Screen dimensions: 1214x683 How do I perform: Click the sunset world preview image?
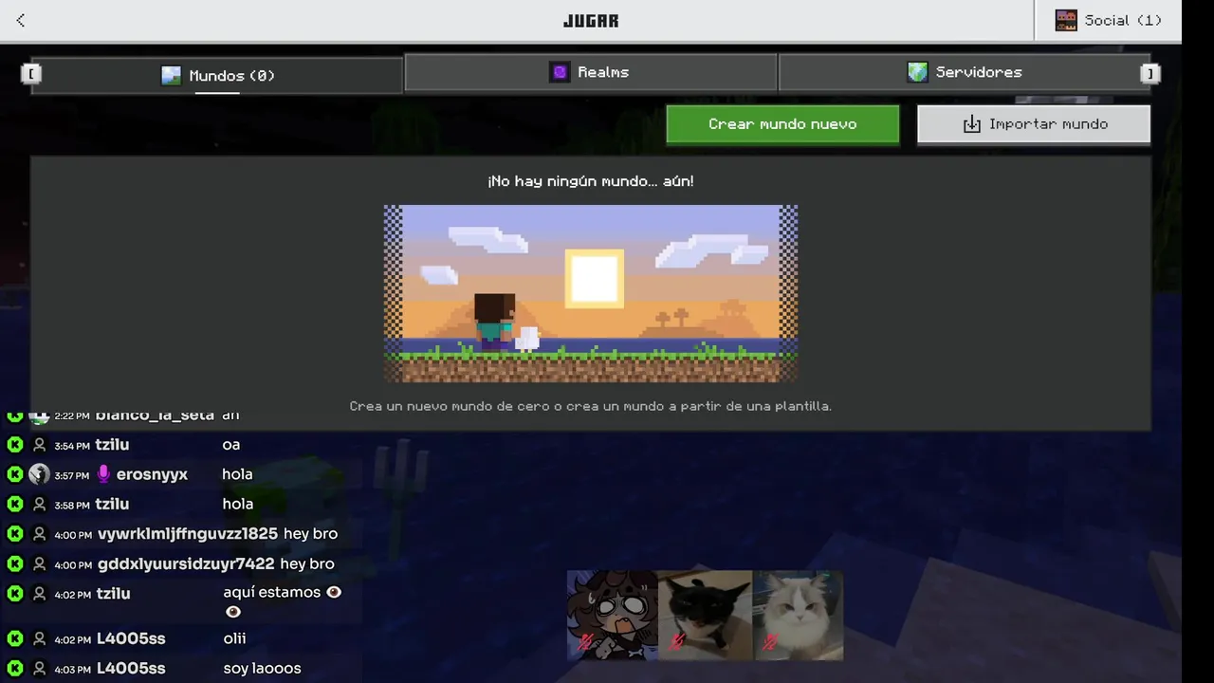590,294
